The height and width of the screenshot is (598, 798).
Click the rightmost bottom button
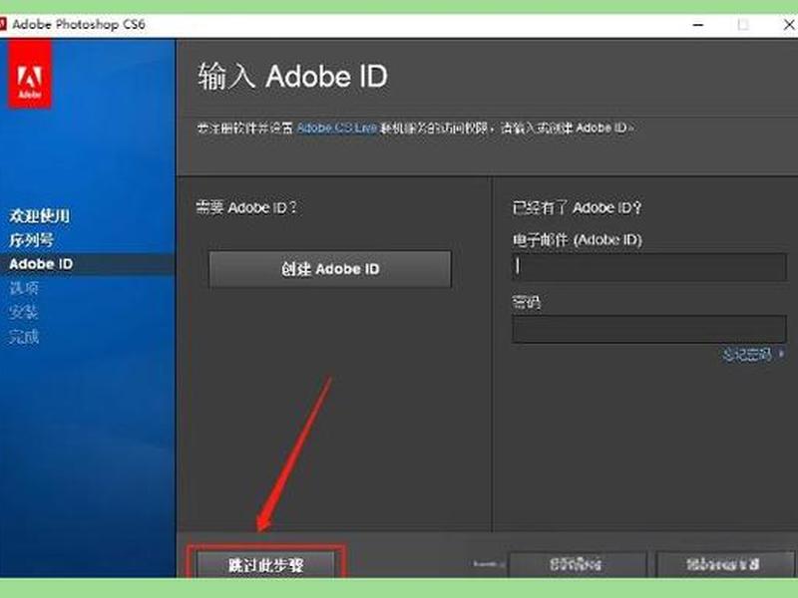tap(725, 564)
